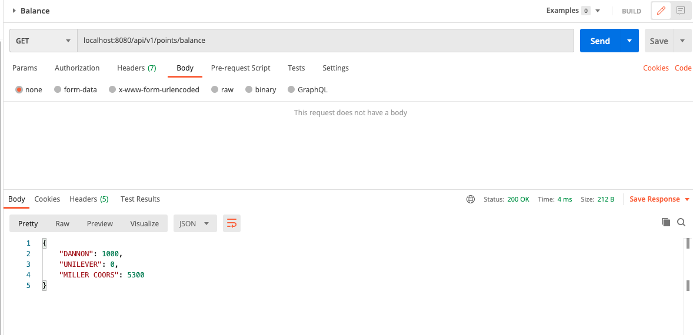Click the BUILD button
Viewport: 693px width, 335px height.
(631, 11)
